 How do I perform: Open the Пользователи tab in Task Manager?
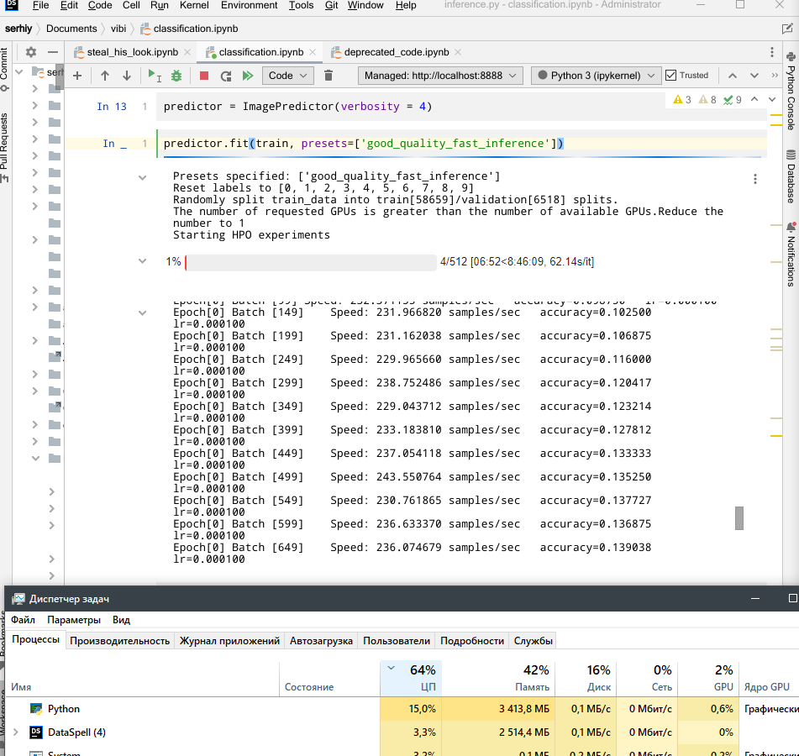397,640
